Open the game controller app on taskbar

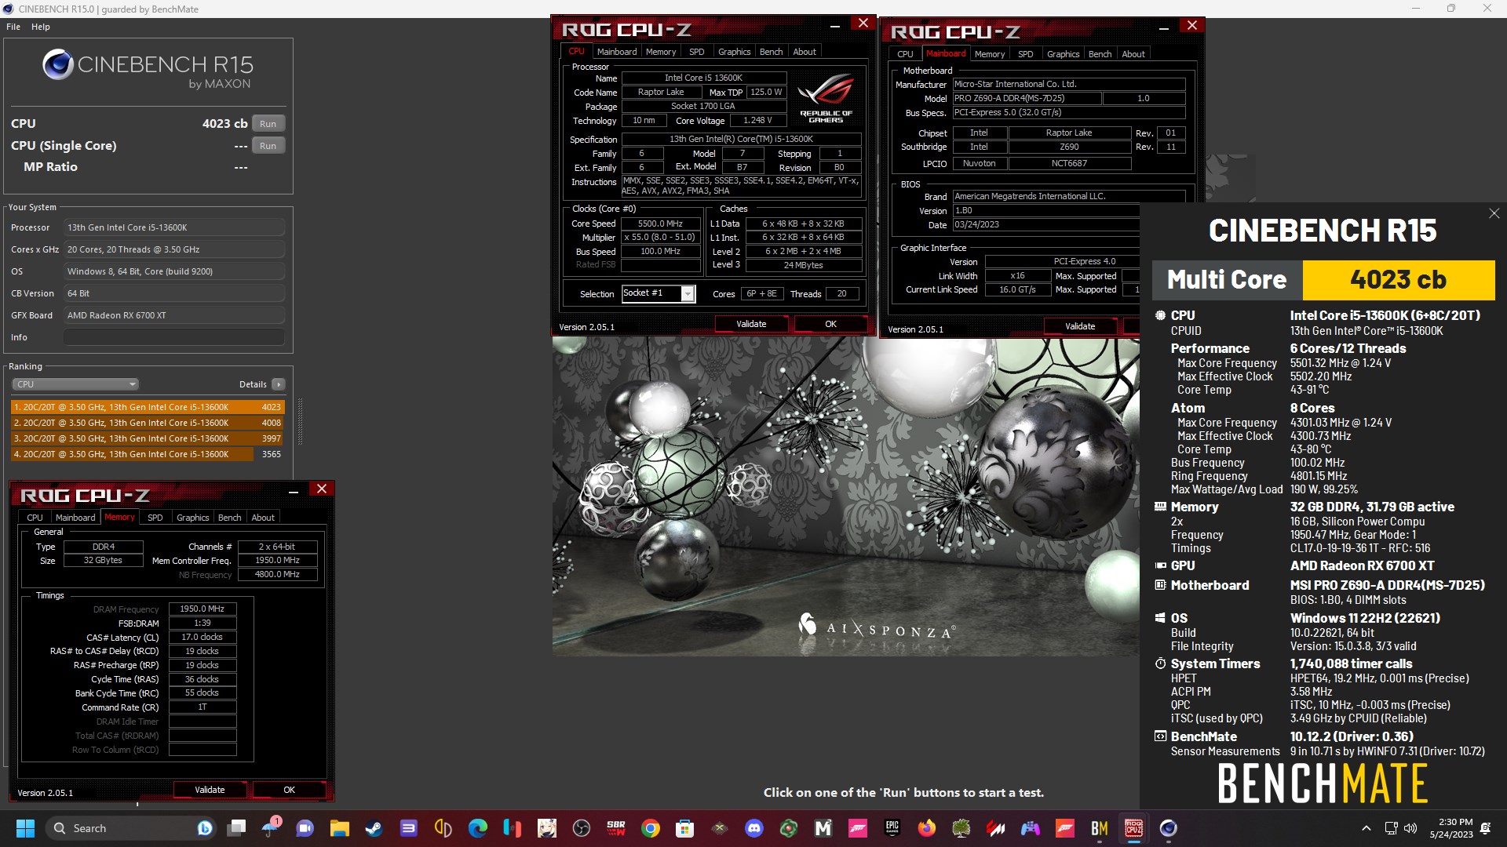(x=1030, y=828)
